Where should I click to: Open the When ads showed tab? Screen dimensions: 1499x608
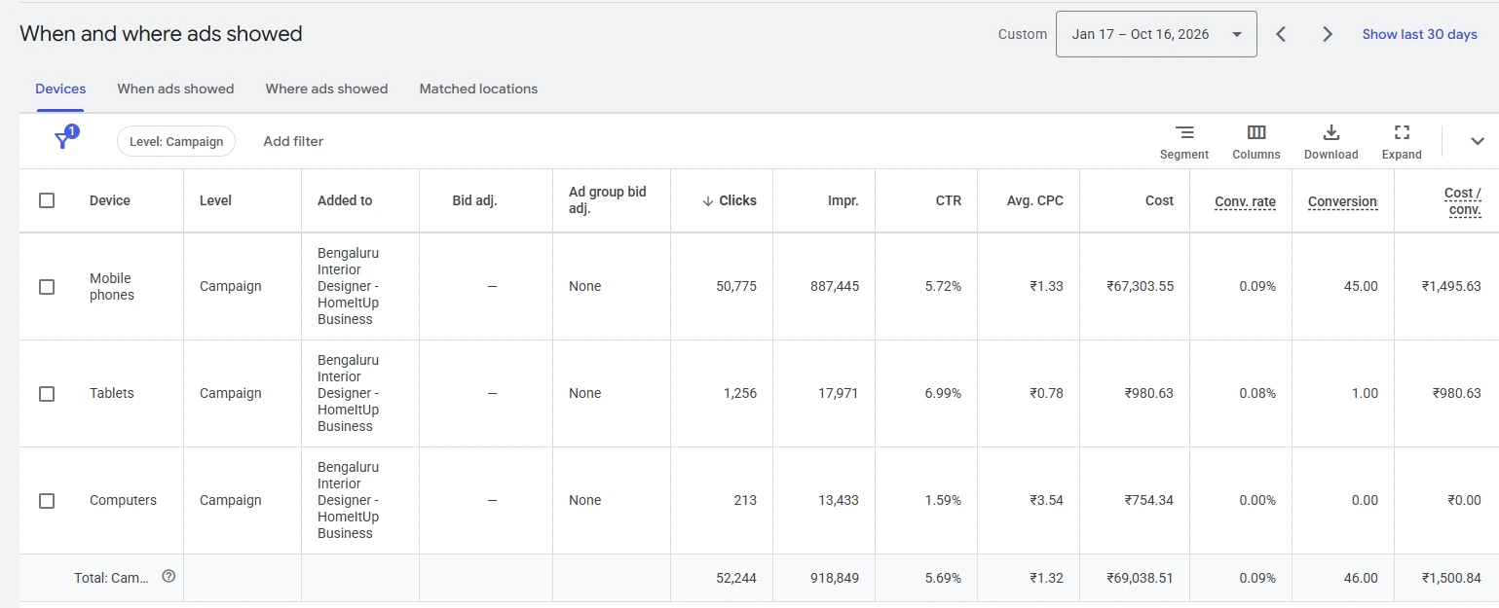[x=175, y=89]
